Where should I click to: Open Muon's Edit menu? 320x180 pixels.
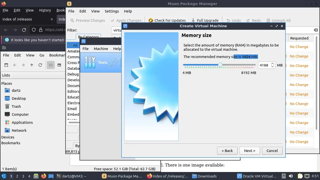[x=83, y=11]
